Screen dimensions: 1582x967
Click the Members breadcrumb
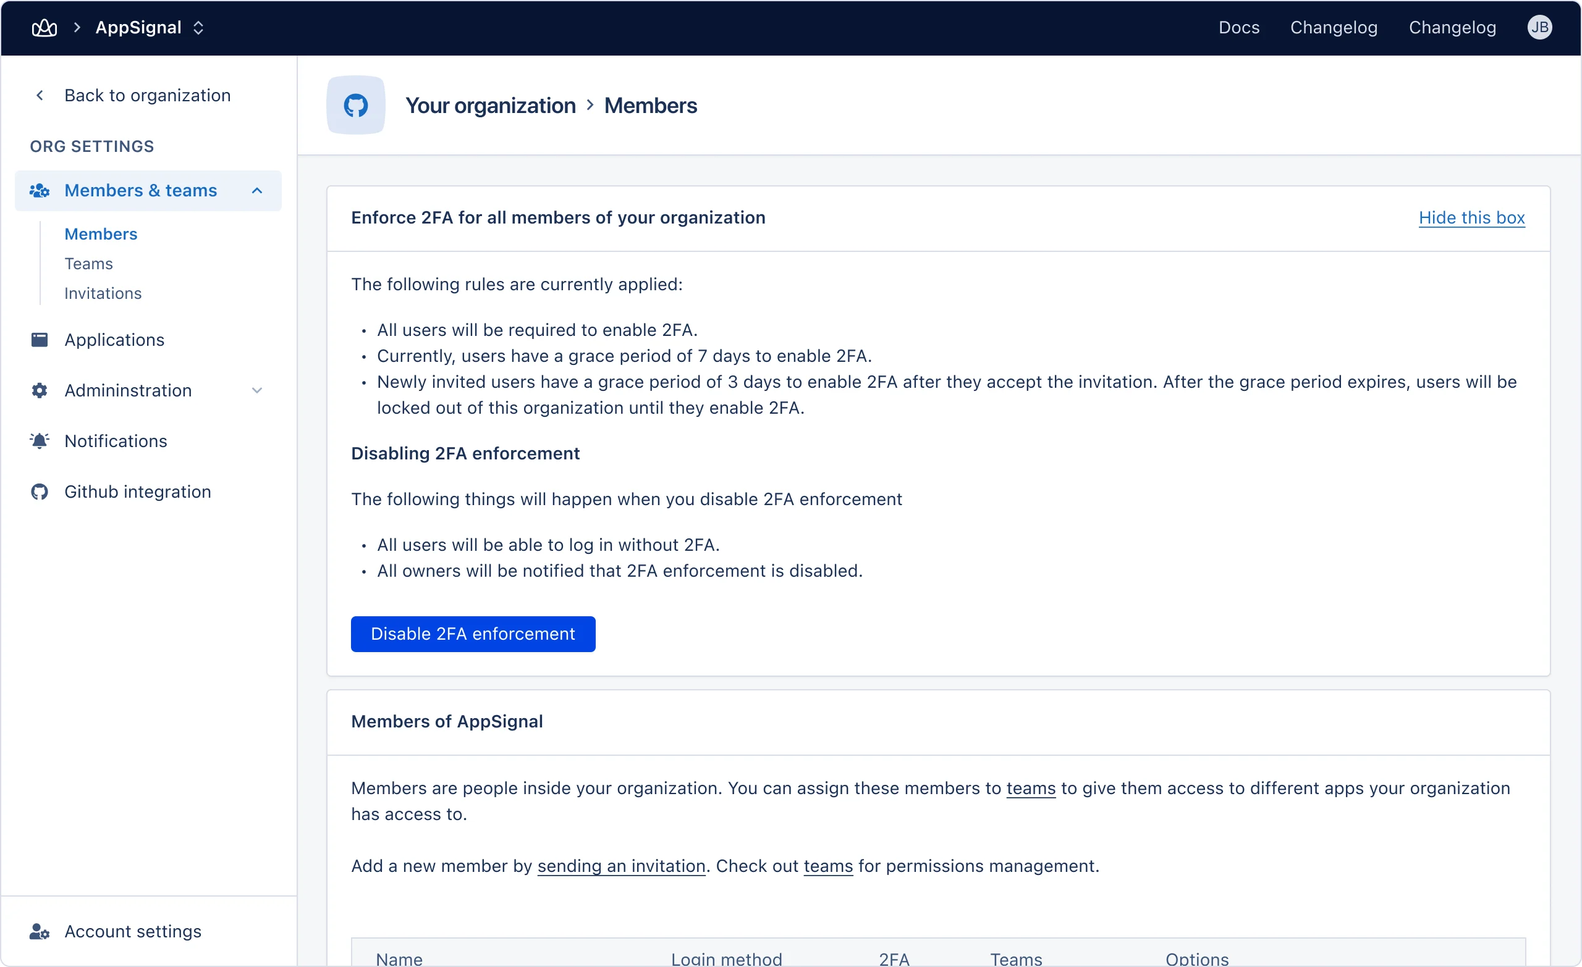(x=650, y=105)
